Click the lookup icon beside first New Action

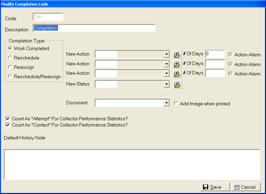coord(177,55)
